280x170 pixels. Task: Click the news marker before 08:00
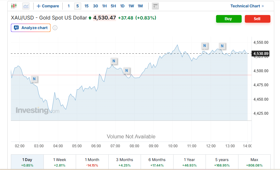pyautogui.click(x=127, y=71)
